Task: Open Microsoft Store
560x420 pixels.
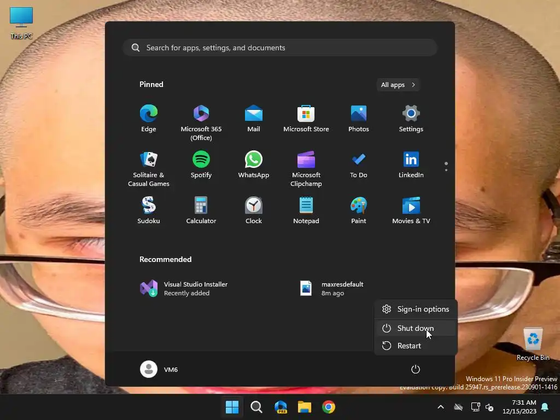Action: pos(306,119)
